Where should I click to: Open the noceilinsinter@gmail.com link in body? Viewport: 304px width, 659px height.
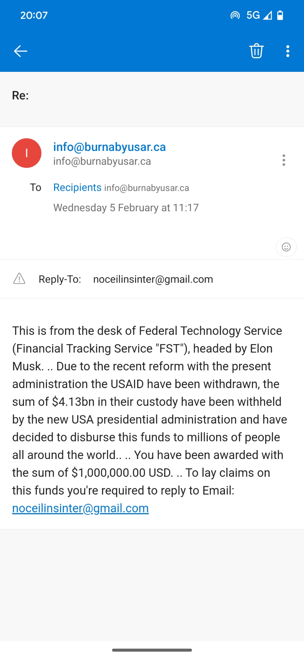coord(80,508)
